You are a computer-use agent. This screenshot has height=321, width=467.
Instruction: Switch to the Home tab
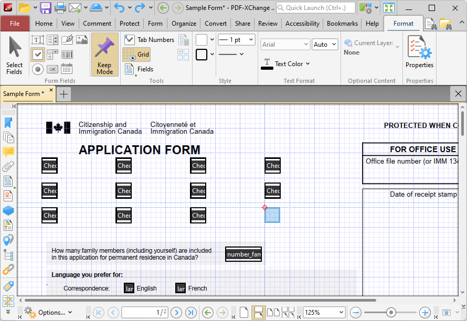coord(44,24)
